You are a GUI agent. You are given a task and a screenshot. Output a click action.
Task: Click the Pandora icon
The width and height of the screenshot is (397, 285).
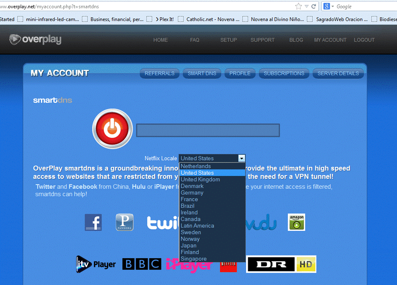pyautogui.click(x=124, y=222)
